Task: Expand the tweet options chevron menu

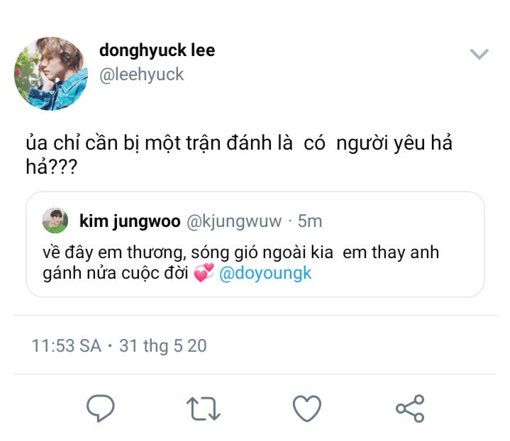Action: (x=479, y=54)
